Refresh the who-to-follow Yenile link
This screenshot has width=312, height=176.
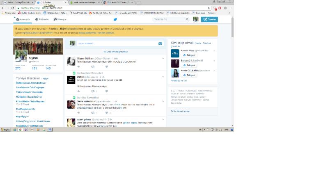(x=198, y=43)
